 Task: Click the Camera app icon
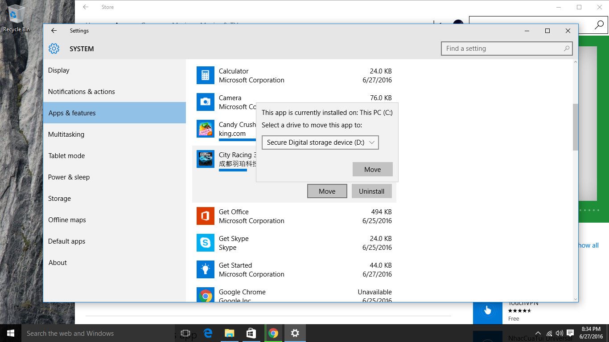point(206,102)
